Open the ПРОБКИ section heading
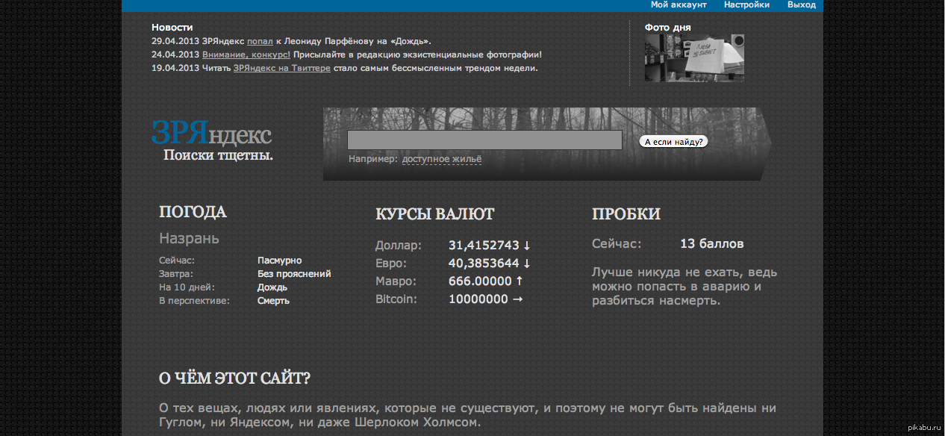The image size is (945, 436). 626,214
